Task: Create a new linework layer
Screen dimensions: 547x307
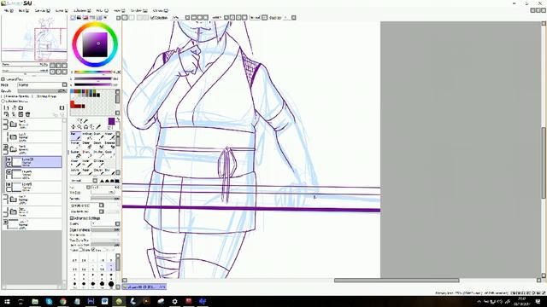Action: (x=14, y=108)
